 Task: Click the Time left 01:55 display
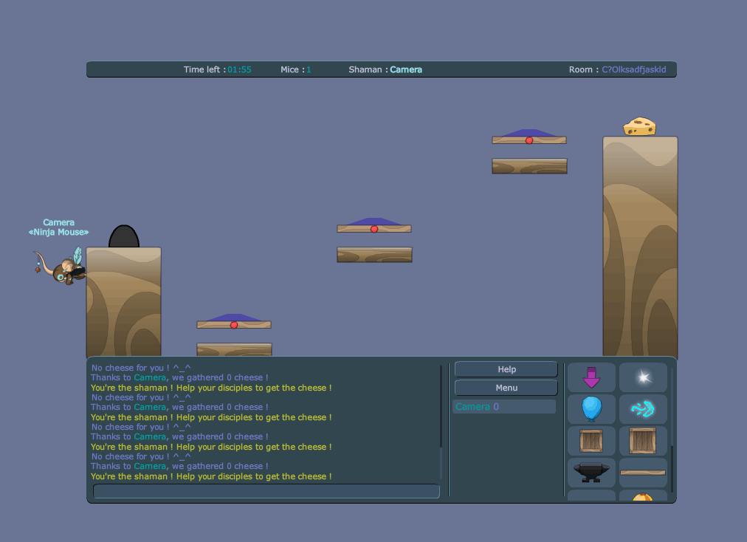pyautogui.click(x=217, y=69)
